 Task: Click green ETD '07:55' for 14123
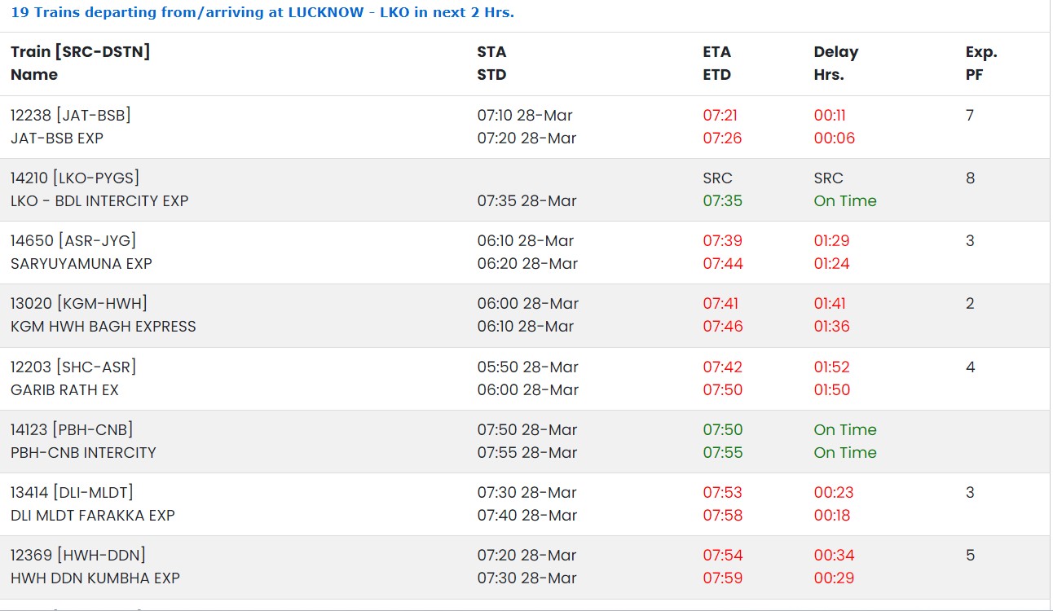tap(723, 453)
